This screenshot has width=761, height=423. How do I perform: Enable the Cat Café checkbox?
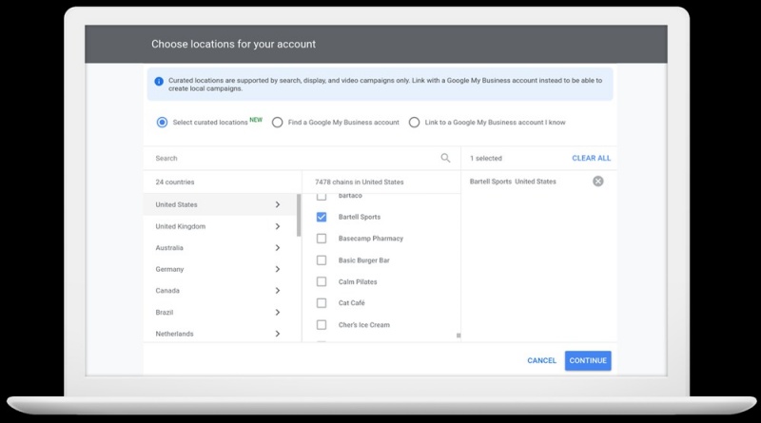[x=322, y=302]
